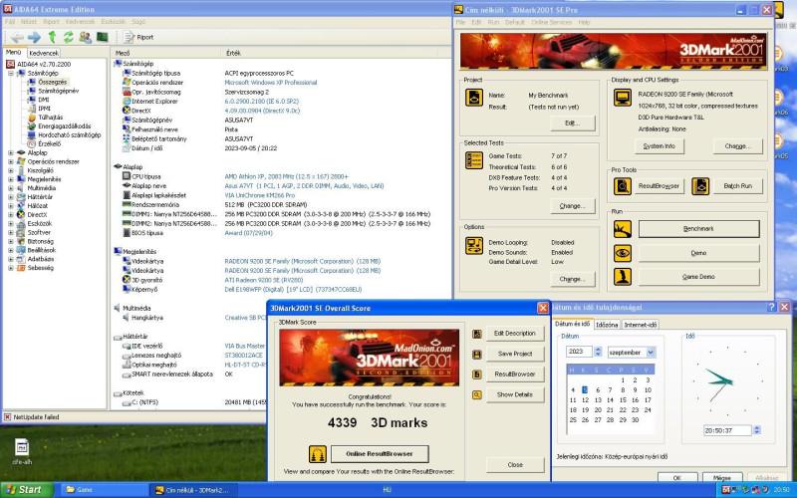797x498 pixels.
Task: Click the Online ResultBrowser button
Action: point(380,454)
